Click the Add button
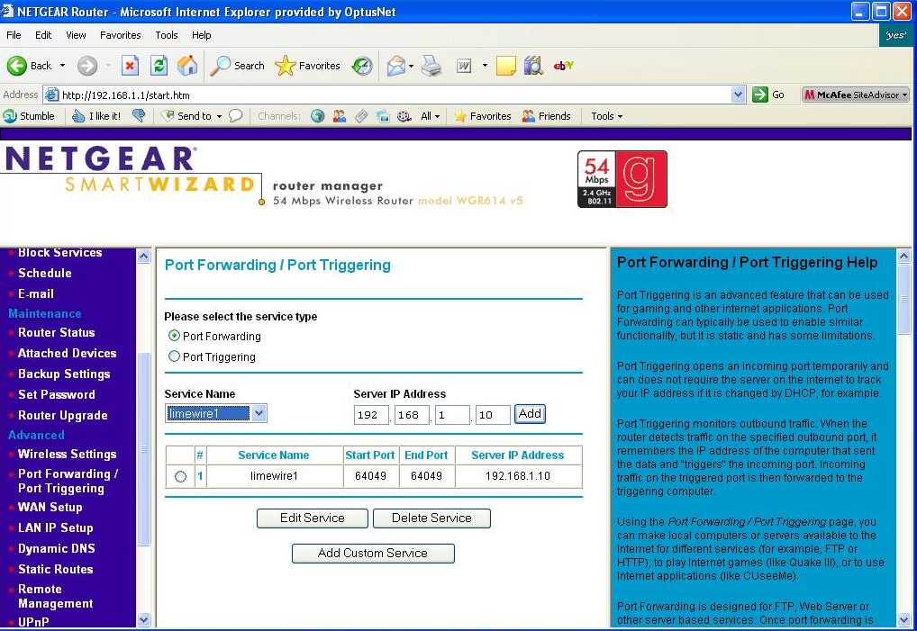 (530, 414)
